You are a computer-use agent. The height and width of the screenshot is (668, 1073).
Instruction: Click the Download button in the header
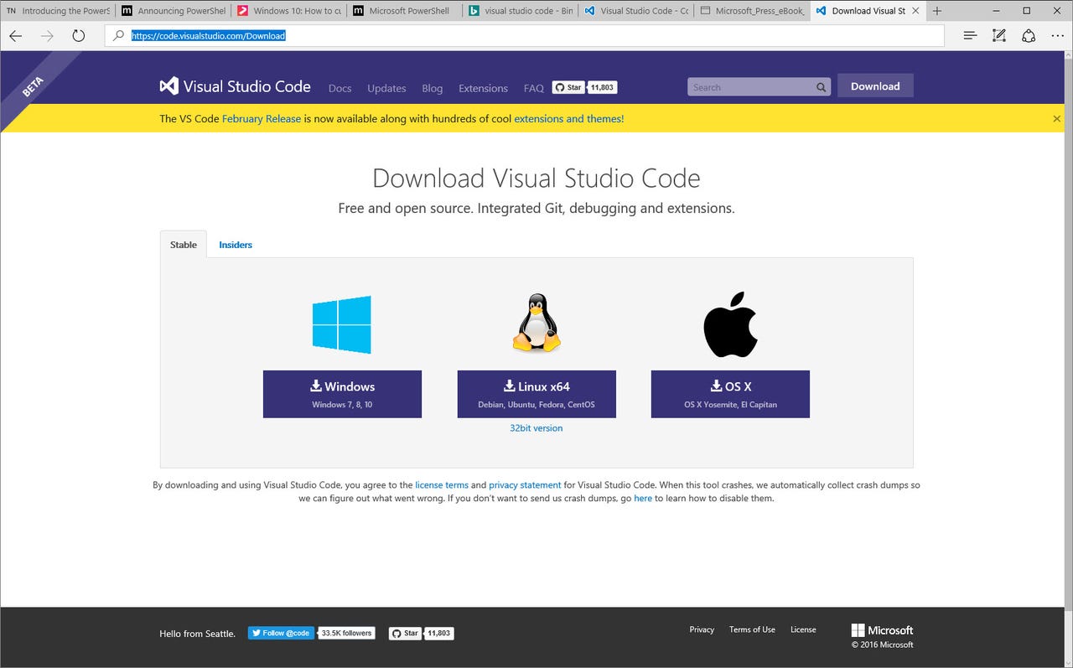[x=875, y=85]
